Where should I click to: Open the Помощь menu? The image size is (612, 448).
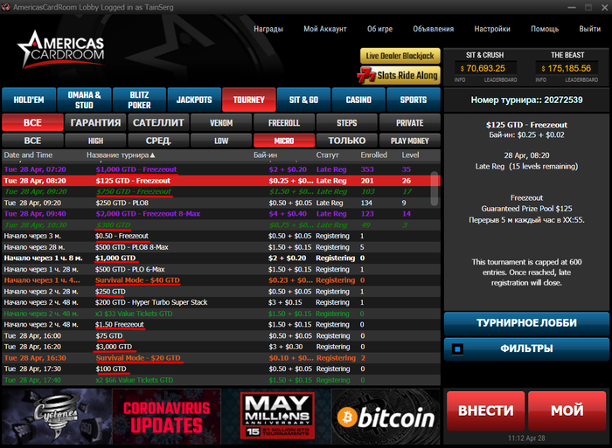(x=545, y=29)
